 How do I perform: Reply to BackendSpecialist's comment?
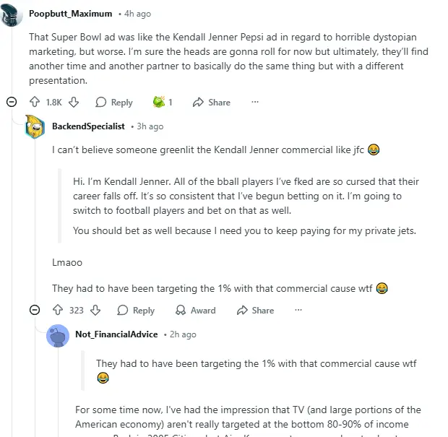pyautogui.click(x=137, y=311)
